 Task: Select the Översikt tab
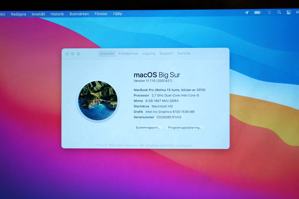[x=107, y=53]
